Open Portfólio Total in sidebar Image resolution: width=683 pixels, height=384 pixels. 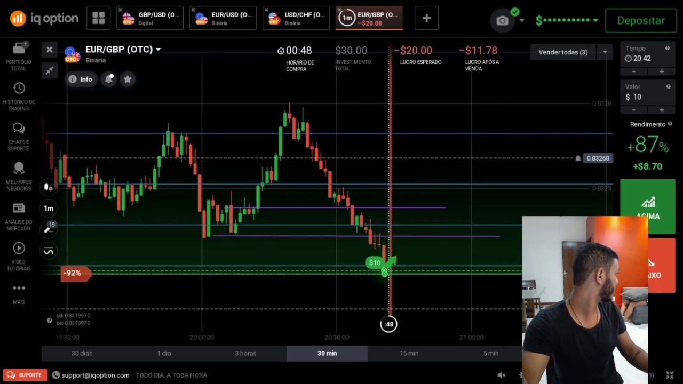pyautogui.click(x=19, y=57)
